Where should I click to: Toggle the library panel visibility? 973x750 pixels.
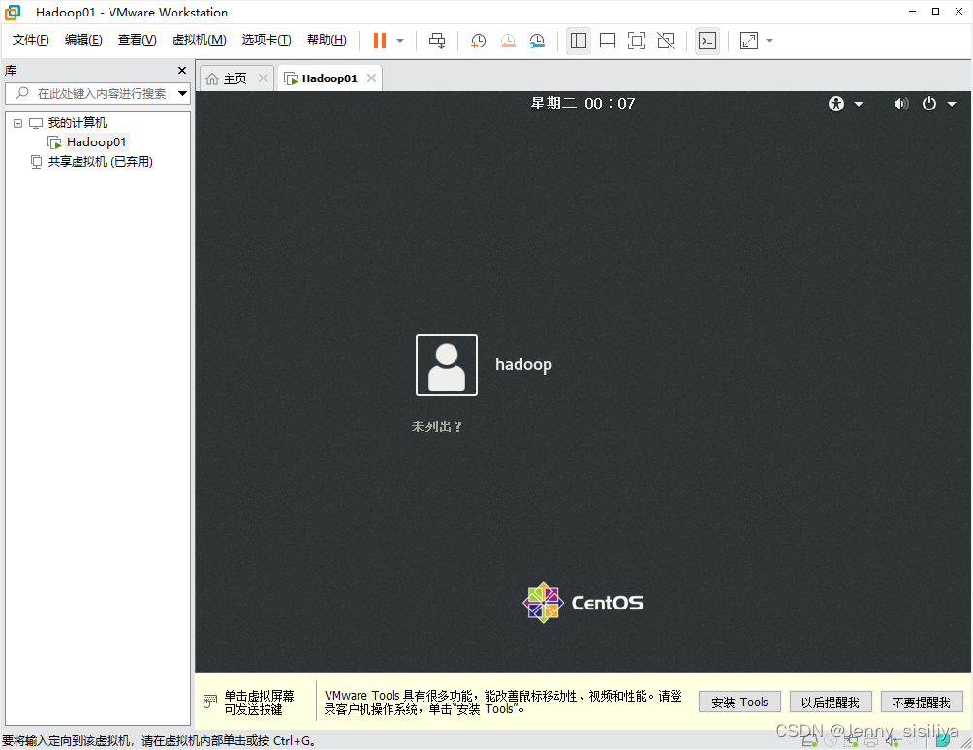point(579,41)
